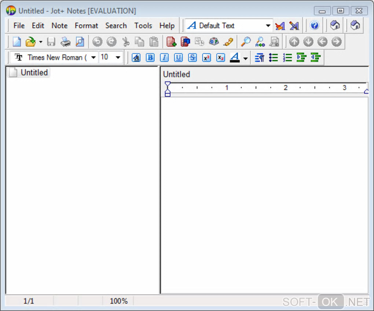The width and height of the screenshot is (374, 311).
Task: Click the right indent marker on the ruler
Action: tap(366, 91)
